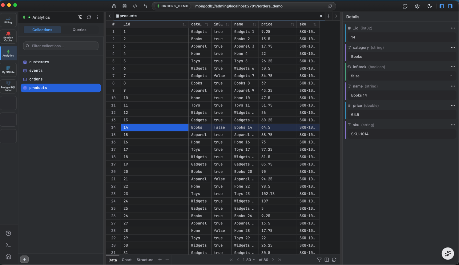The width and height of the screenshot is (459, 265).
Task: Sort by the sku column
Action: click(x=315, y=24)
